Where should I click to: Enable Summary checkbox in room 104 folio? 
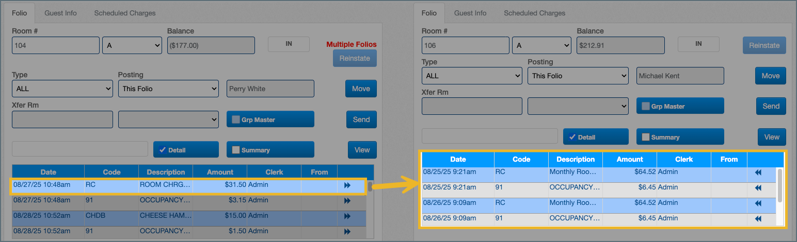pos(236,150)
